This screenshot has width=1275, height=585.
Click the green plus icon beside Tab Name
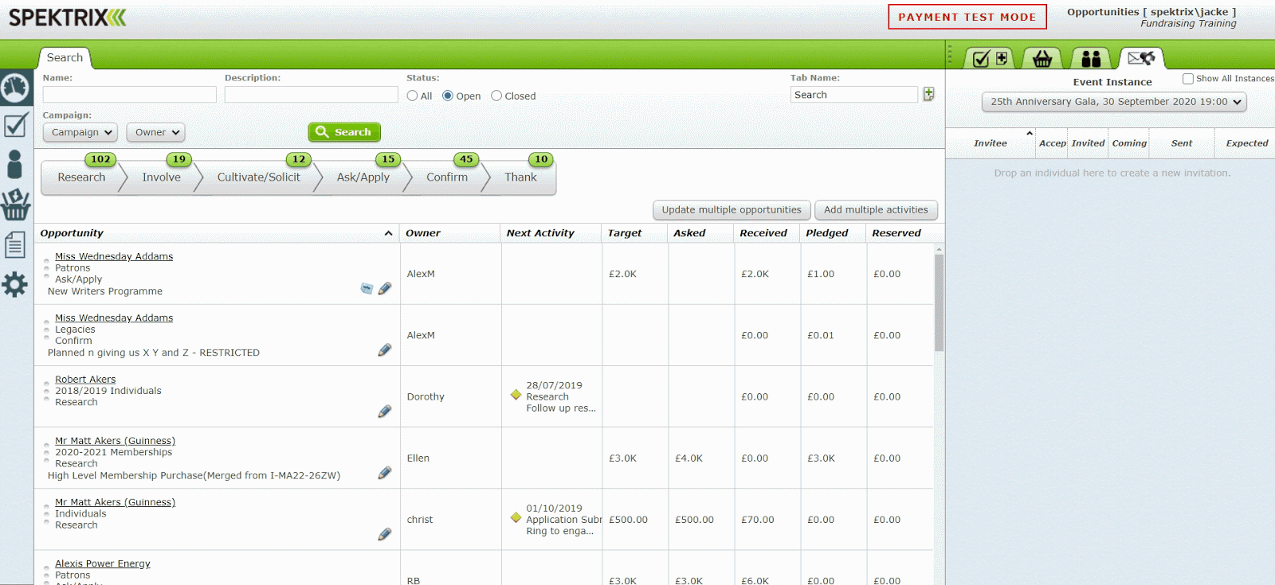coord(928,94)
